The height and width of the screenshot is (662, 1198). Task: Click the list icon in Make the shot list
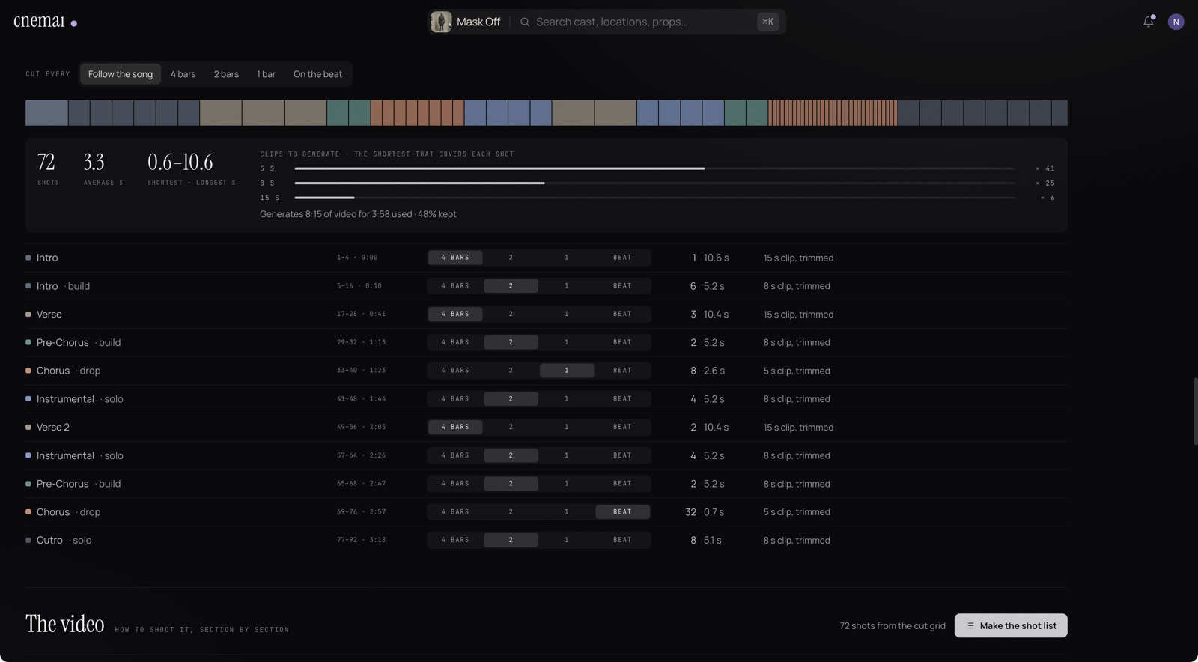point(970,625)
